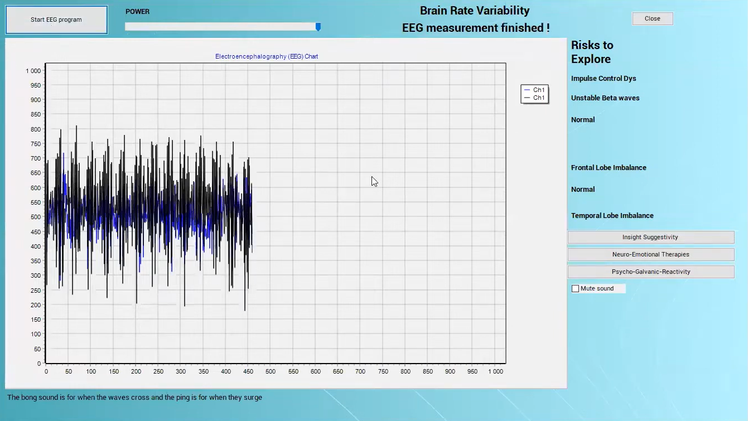Image resolution: width=748 pixels, height=421 pixels.
Task: Click the 'Risks to Explore' heading
Action: [x=592, y=52]
